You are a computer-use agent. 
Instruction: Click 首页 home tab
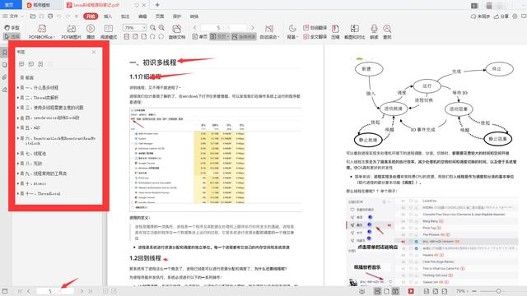point(10,5)
